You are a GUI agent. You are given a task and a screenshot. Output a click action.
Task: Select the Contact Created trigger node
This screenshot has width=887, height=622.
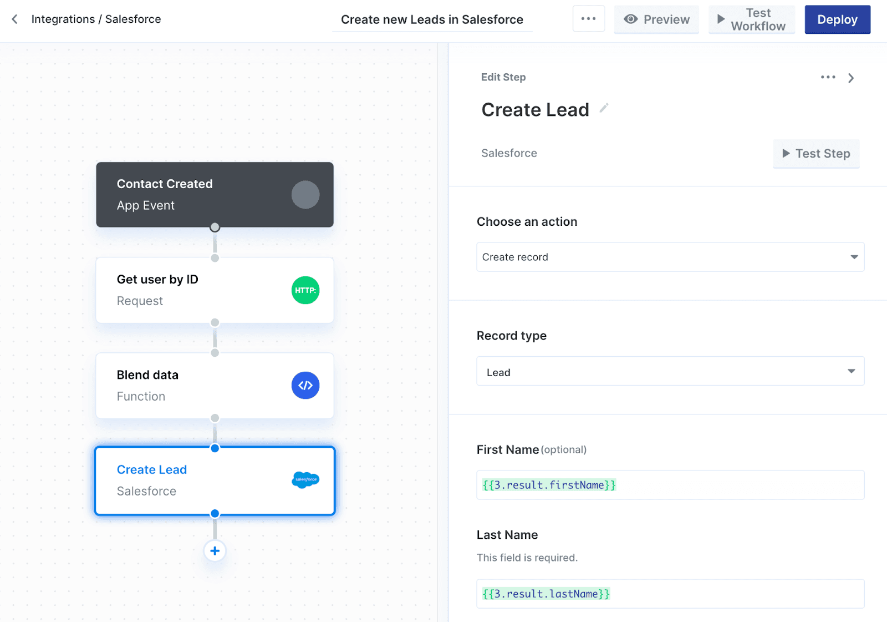215,195
